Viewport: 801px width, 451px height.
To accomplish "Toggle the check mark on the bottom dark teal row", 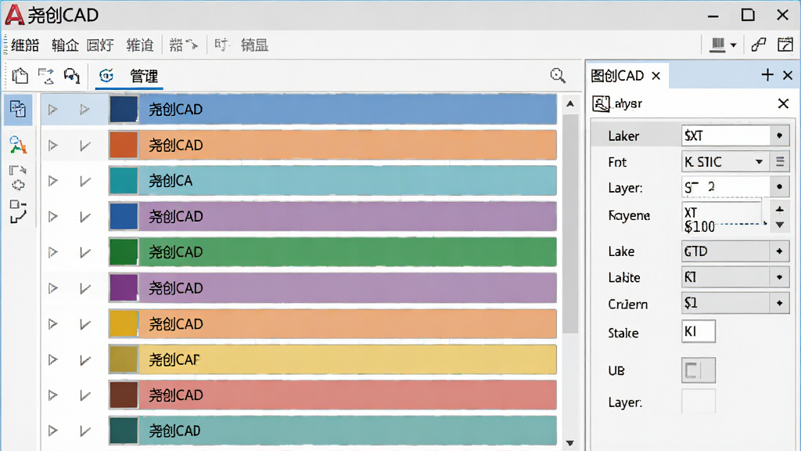I will click(85, 431).
